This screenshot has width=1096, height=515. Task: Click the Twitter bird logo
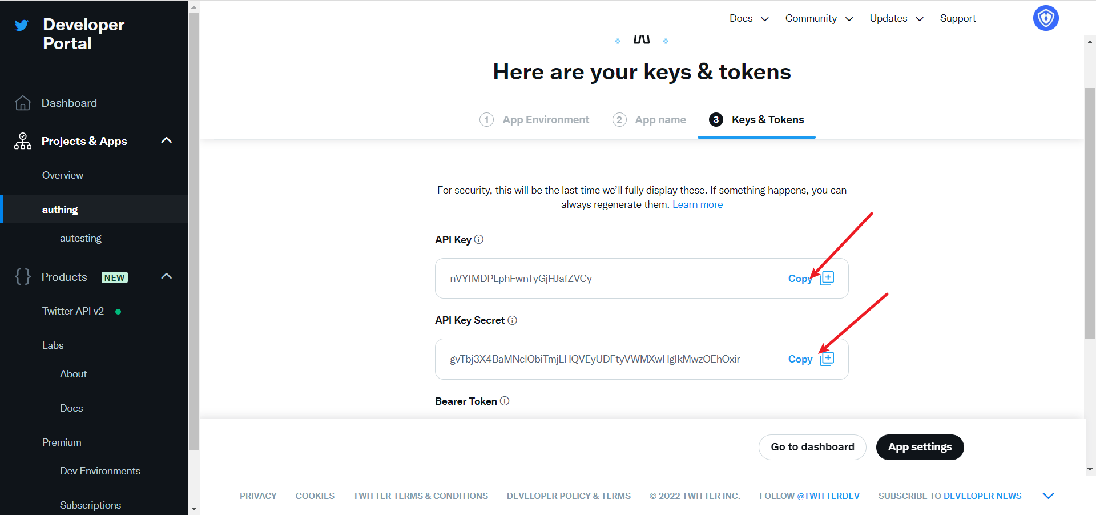point(22,26)
